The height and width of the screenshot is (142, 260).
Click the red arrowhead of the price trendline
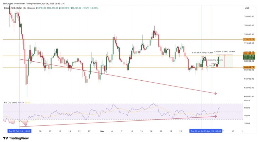point(216,94)
